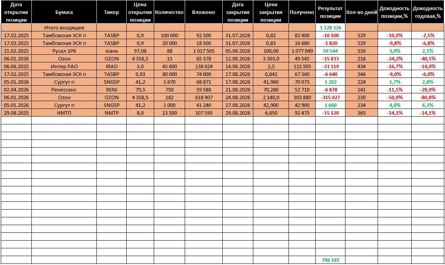Click the result -15 120
This screenshot has height=265, width=445.
click(x=330, y=113)
